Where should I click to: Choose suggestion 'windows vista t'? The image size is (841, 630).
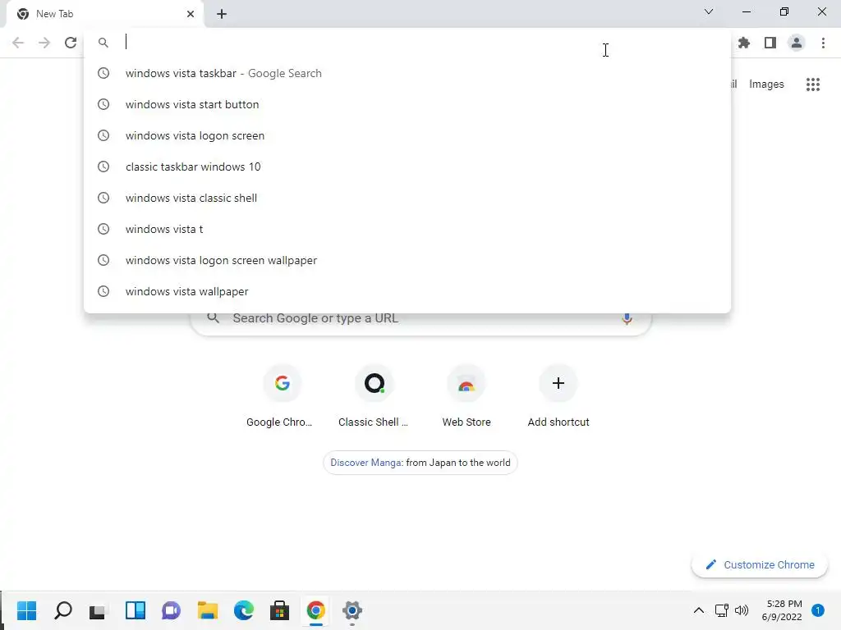pos(407,229)
